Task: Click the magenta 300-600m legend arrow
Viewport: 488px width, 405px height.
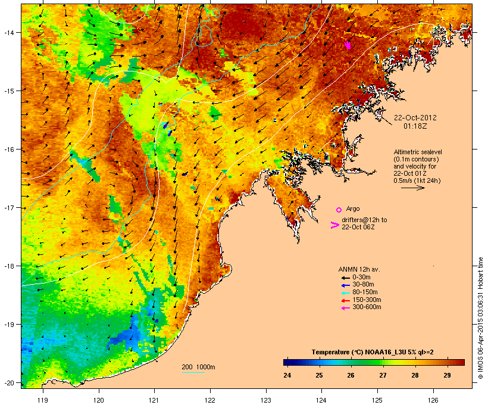Action: point(345,308)
